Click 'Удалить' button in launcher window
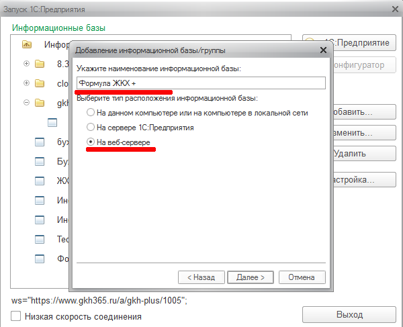The height and width of the screenshot is (327, 403). 364,154
